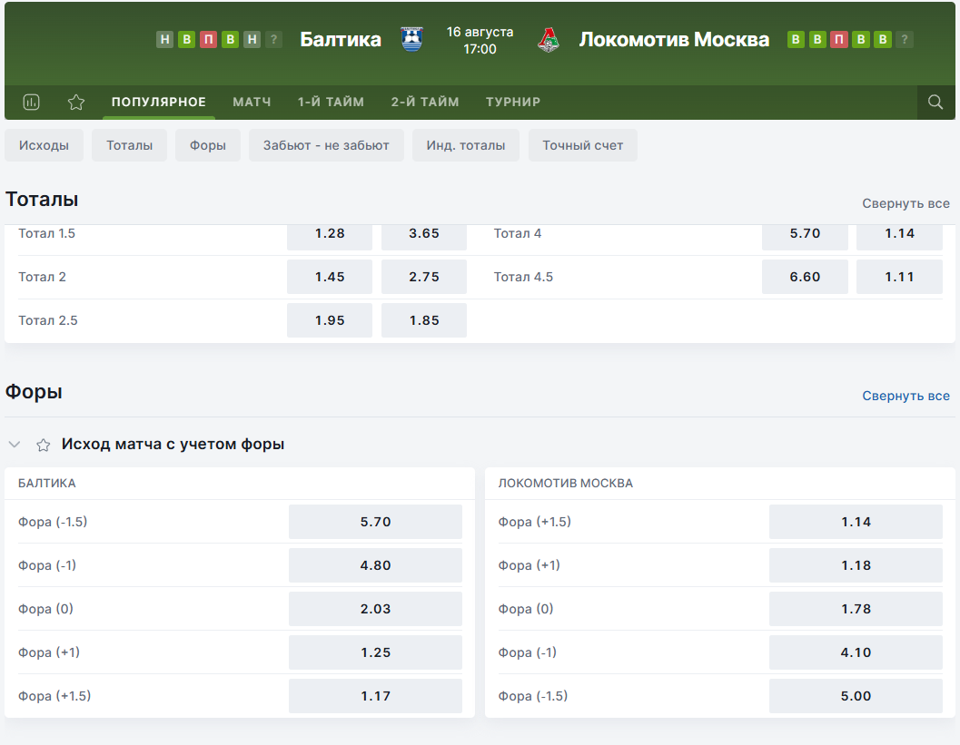This screenshot has height=745, width=960.
Task: Select the Тоталы filter chip
Action: pos(129,145)
